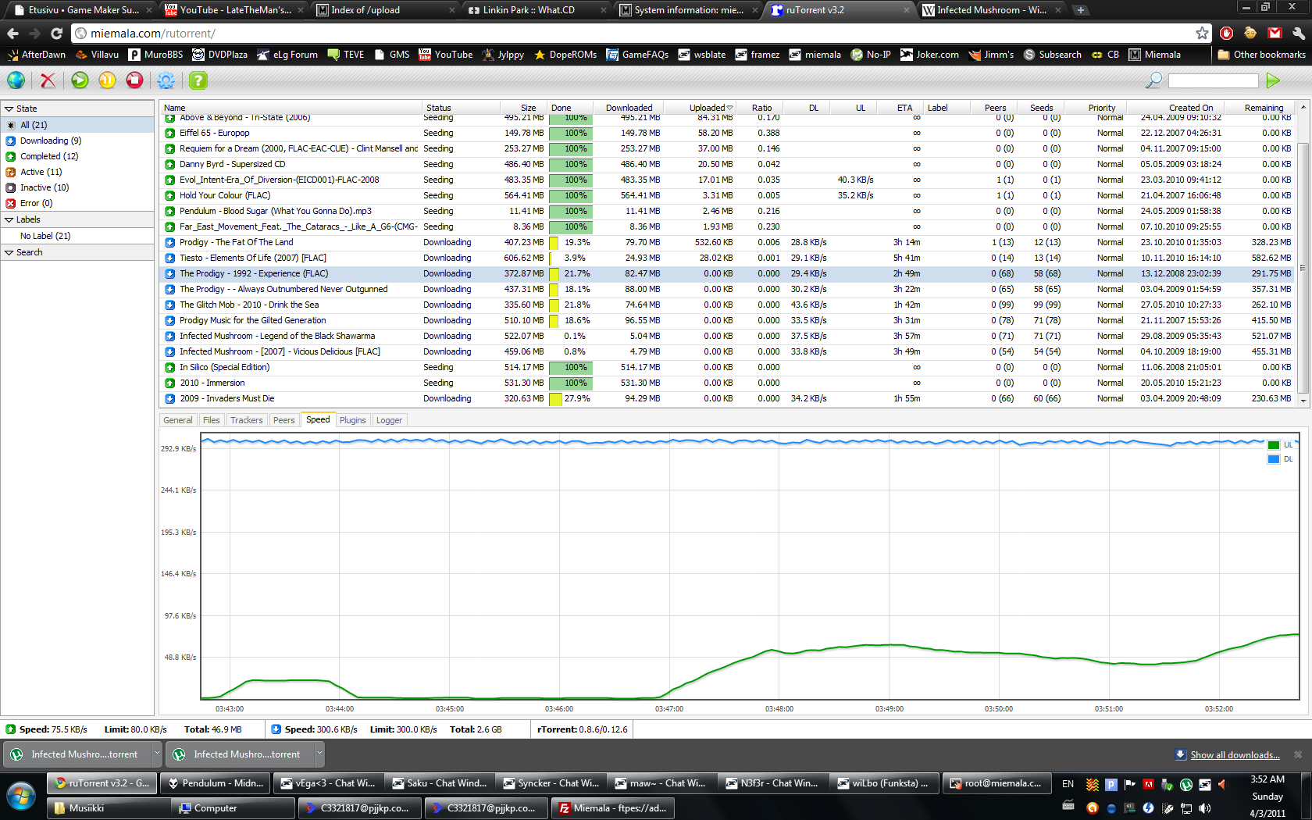
Task: Filter Inactive (10) torrents
Action: coord(77,187)
